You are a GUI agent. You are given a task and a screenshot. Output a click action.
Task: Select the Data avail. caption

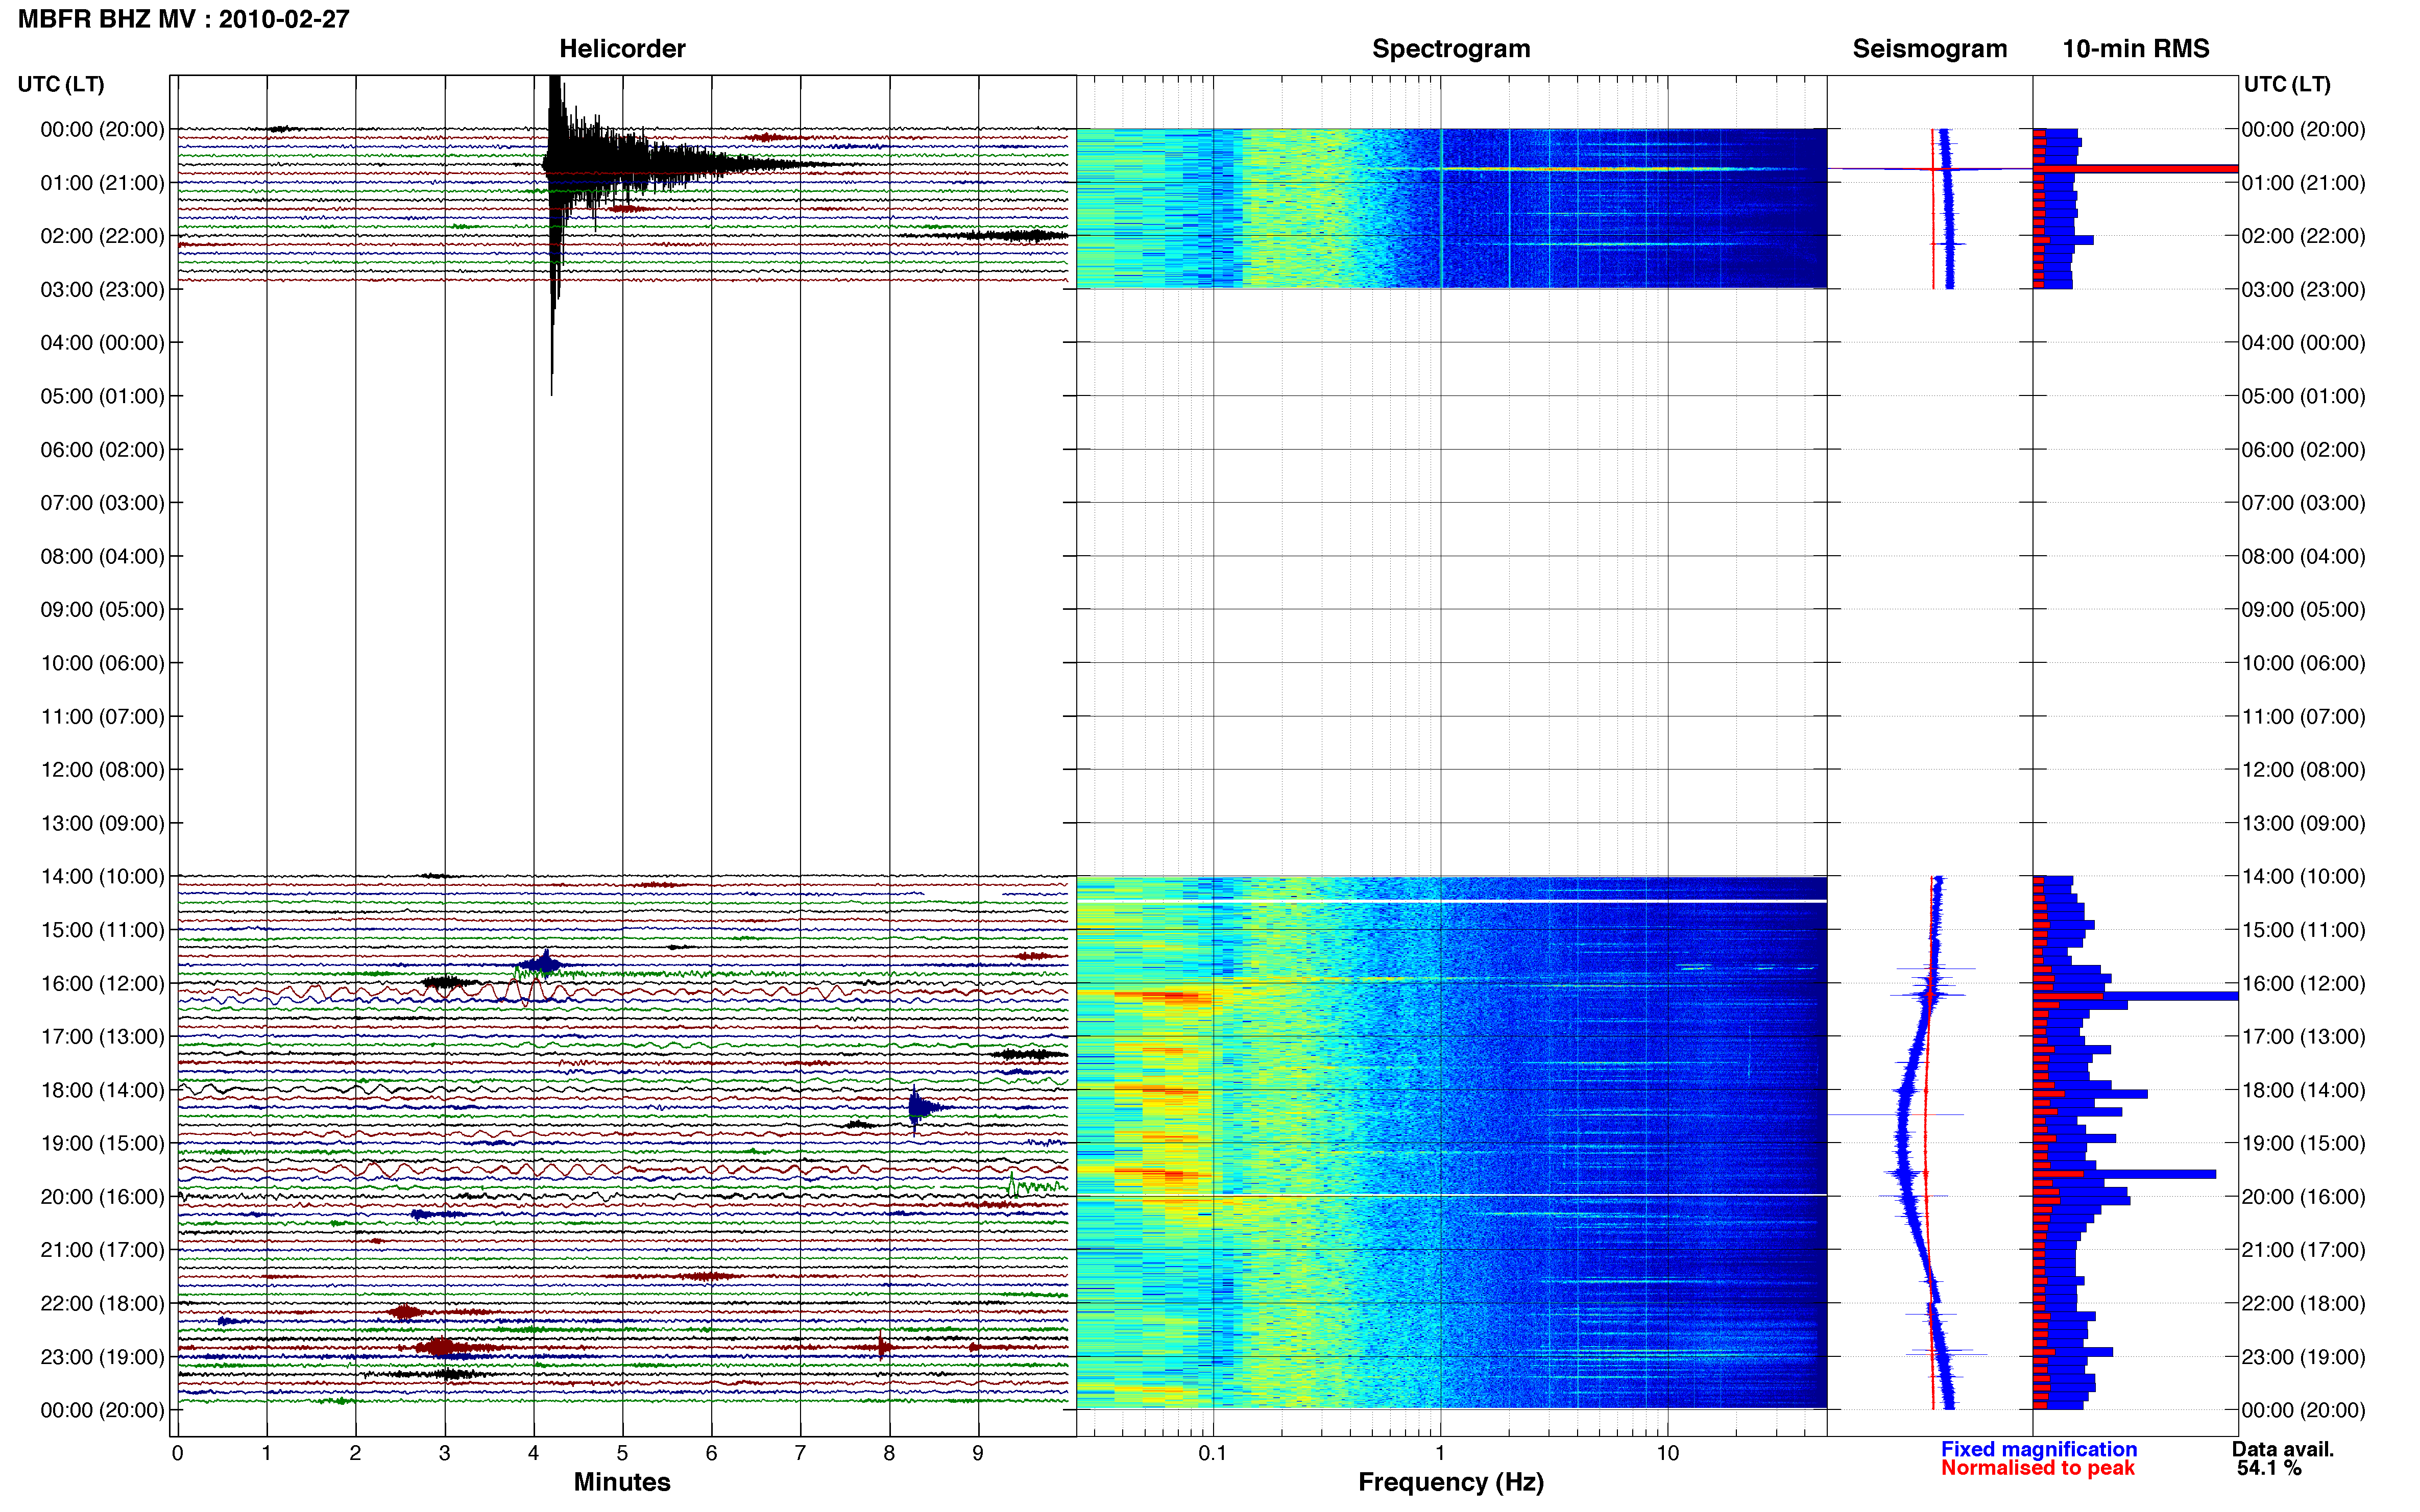(2283, 1449)
